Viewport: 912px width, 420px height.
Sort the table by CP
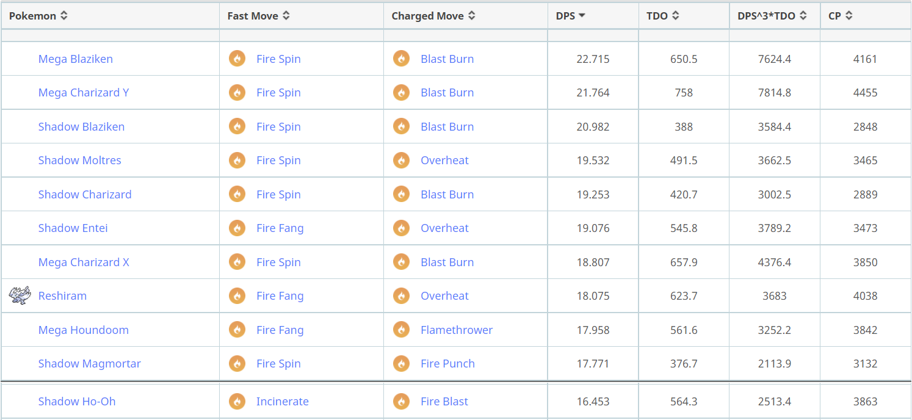tap(840, 16)
